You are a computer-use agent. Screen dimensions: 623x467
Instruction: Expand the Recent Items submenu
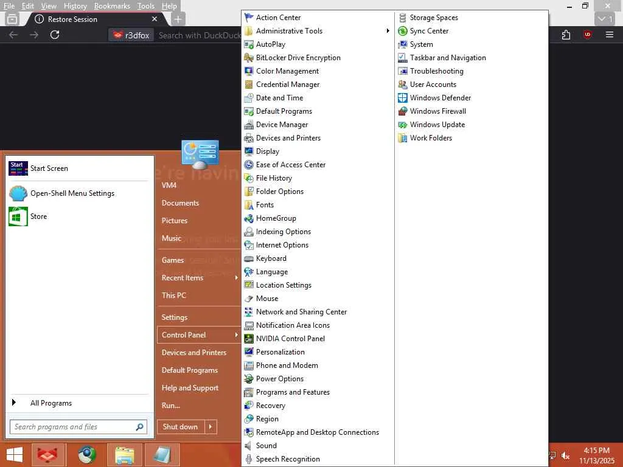tap(237, 277)
